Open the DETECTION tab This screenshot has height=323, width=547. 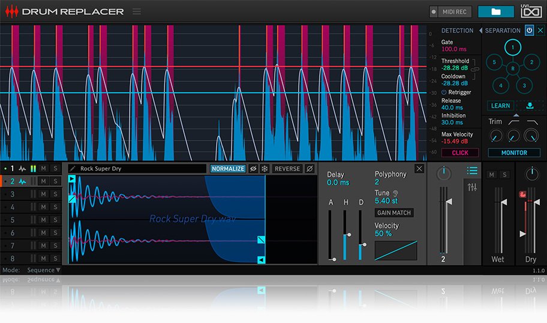(x=457, y=31)
